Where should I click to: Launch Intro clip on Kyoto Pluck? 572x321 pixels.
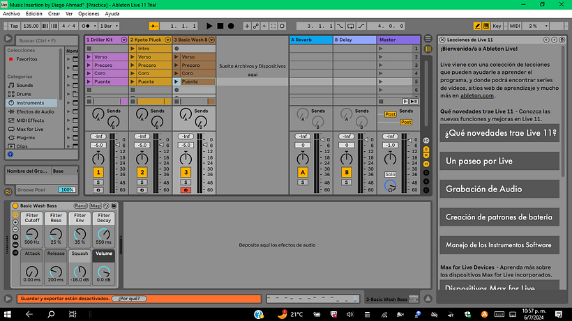pos(133,49)
